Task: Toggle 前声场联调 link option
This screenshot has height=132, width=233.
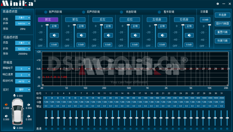Action: coord(46,12)
